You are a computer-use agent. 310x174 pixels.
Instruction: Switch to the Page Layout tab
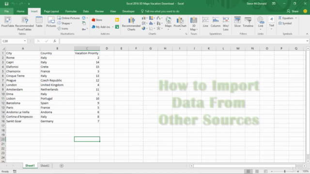pyautogui.click(x=51, y=11)
